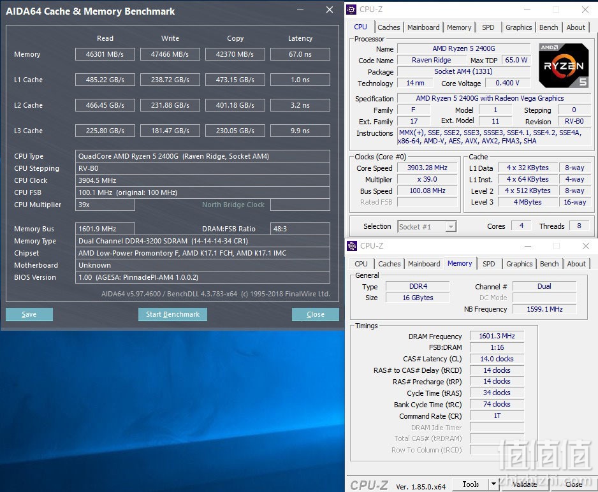Click the Validate button in CPU-Z
The width and height of the screenshot is (598, 492).
[525, 484]
